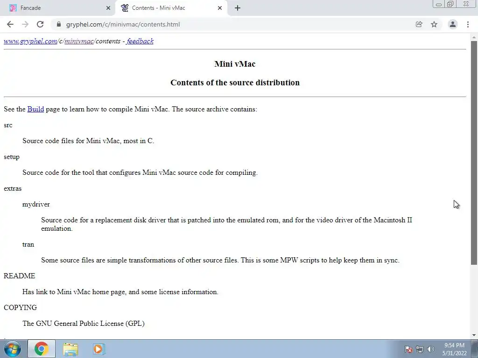Select the Contents - Mini vMac tab

point(171,8)
